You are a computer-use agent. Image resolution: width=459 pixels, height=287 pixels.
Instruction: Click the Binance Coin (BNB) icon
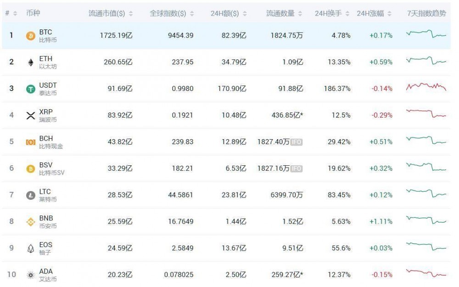tap(31, 222)
